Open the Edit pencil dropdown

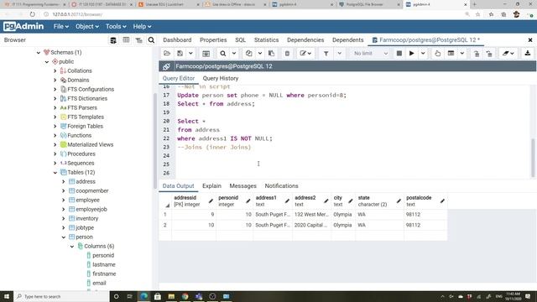pyautogui.click(x=305, y=54)
